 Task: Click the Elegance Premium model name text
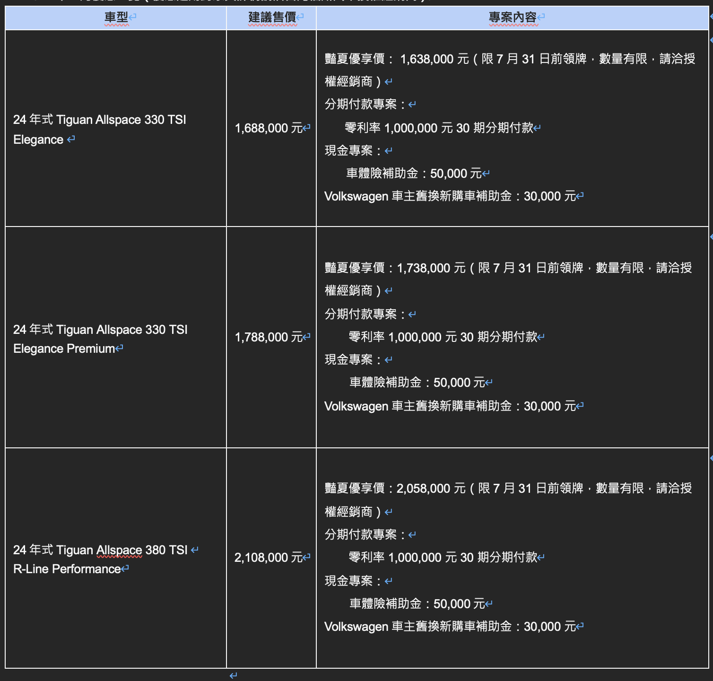[64, 349]
